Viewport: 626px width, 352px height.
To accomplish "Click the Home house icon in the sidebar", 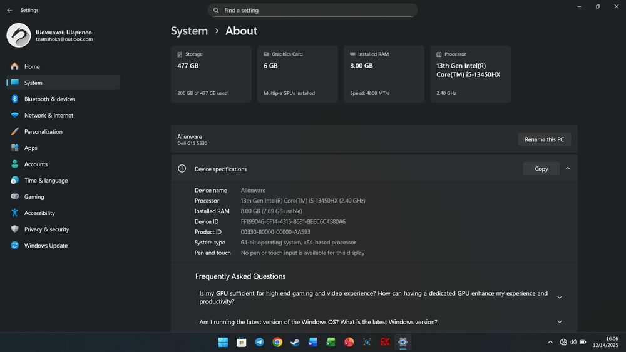I will [15, 66].
